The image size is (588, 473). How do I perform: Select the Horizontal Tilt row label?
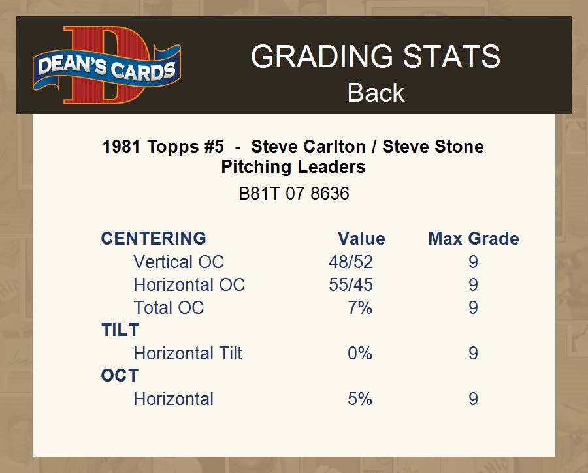[x=188, y=354]
